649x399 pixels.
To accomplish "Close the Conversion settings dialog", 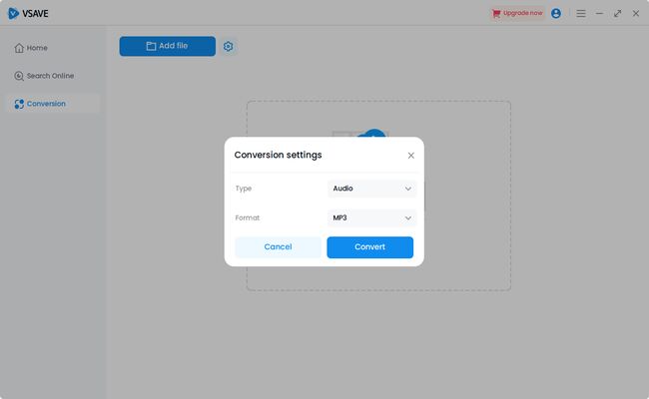I will click(410, 156).
